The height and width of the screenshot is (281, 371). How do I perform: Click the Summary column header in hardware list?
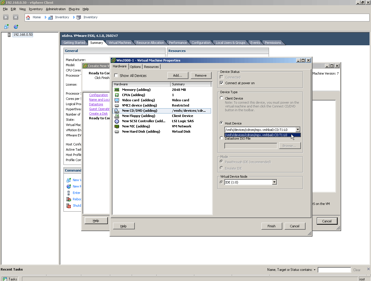coord(191,84)
